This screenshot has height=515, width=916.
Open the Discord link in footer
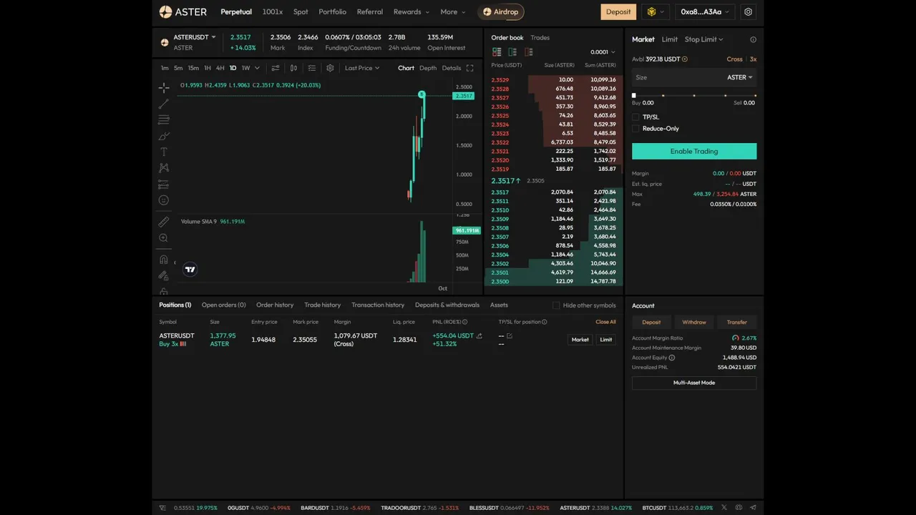coord(739,508)
